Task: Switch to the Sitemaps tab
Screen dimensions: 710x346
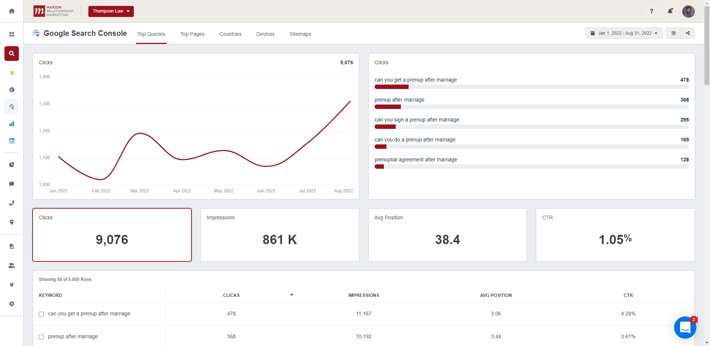Action: click(x=300, y=34)
